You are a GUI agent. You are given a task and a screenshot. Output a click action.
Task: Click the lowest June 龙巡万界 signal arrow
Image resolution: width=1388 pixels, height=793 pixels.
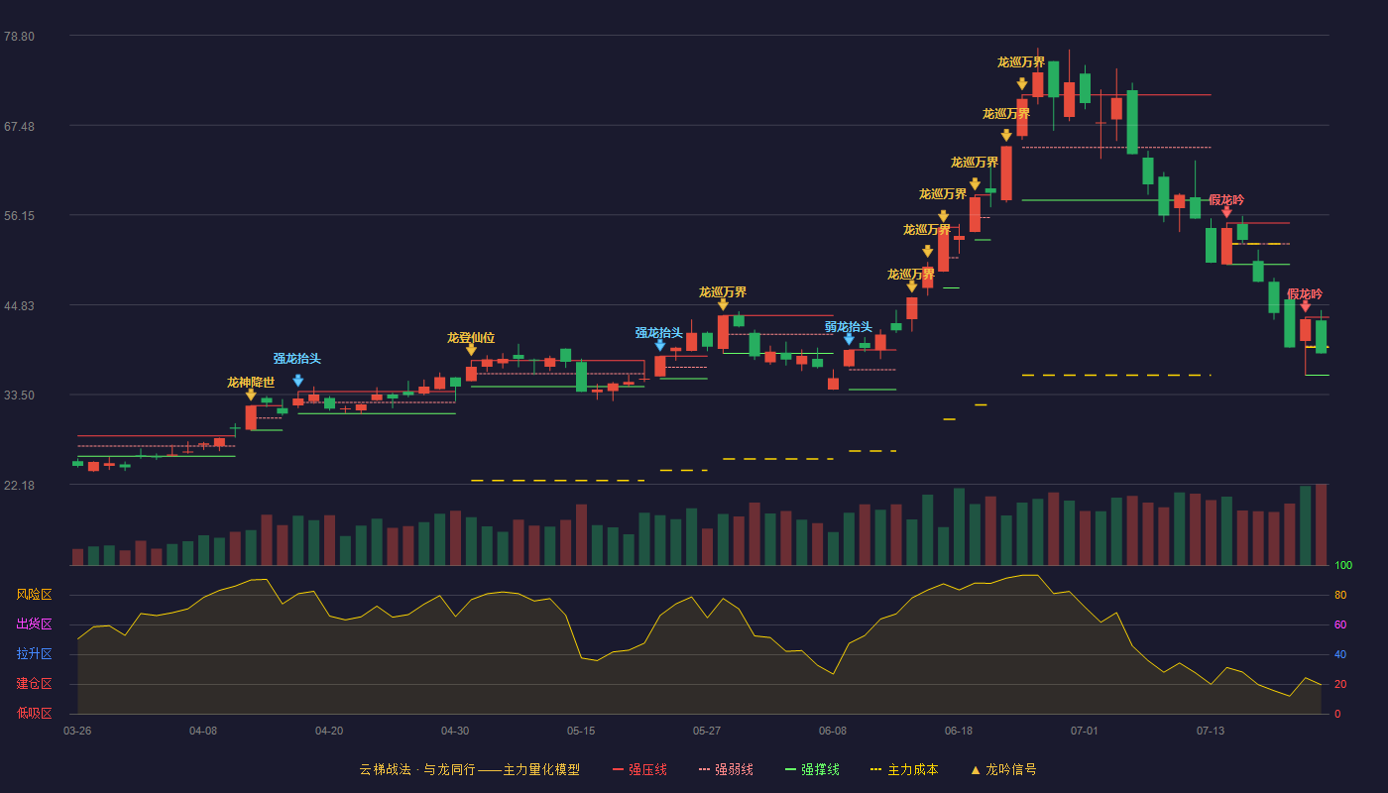[911, 287]
